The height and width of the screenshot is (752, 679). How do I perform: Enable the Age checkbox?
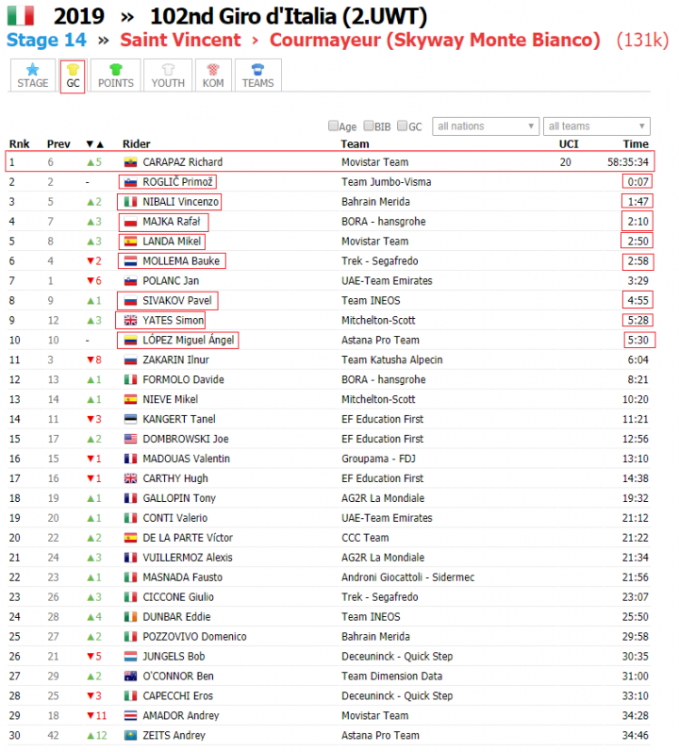[x=333, y=125]
